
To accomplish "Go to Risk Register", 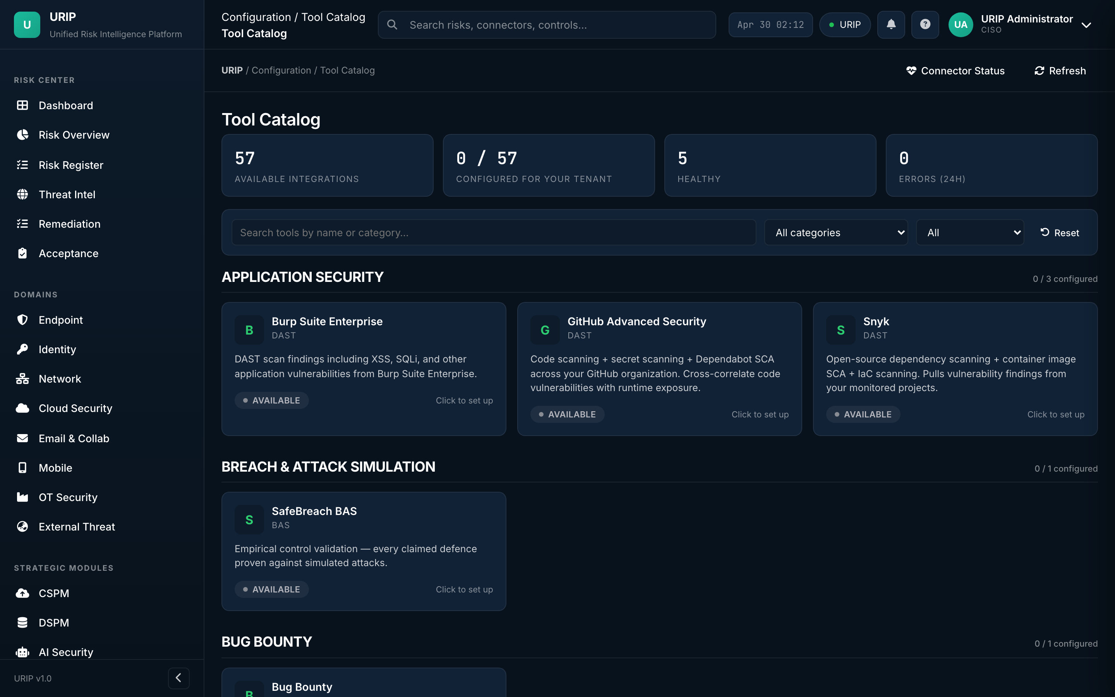I will (102, 165).
